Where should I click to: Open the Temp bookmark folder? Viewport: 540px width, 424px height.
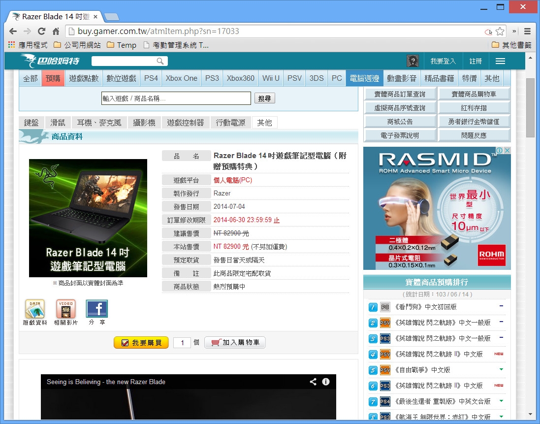point(122,45)
